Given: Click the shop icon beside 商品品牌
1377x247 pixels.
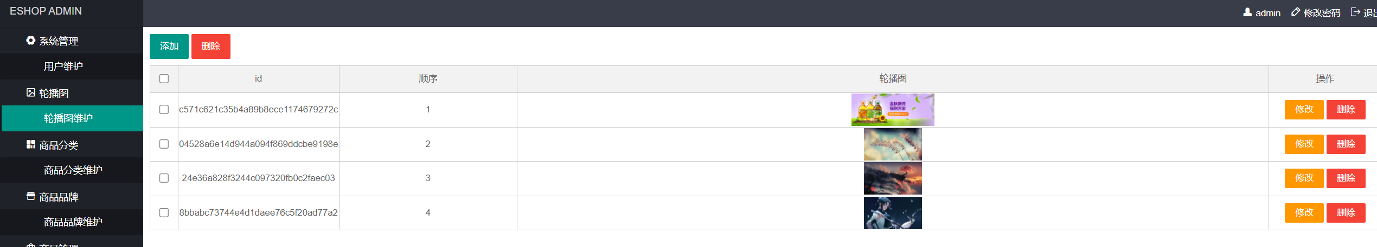Looking at the screenshot, I should click(31, 196).
